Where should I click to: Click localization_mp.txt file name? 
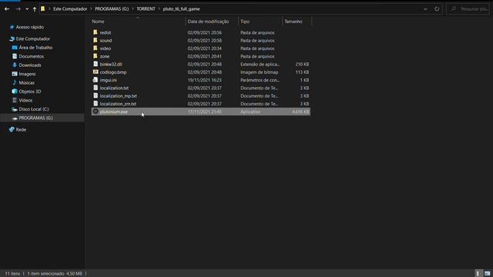point(118,96)
